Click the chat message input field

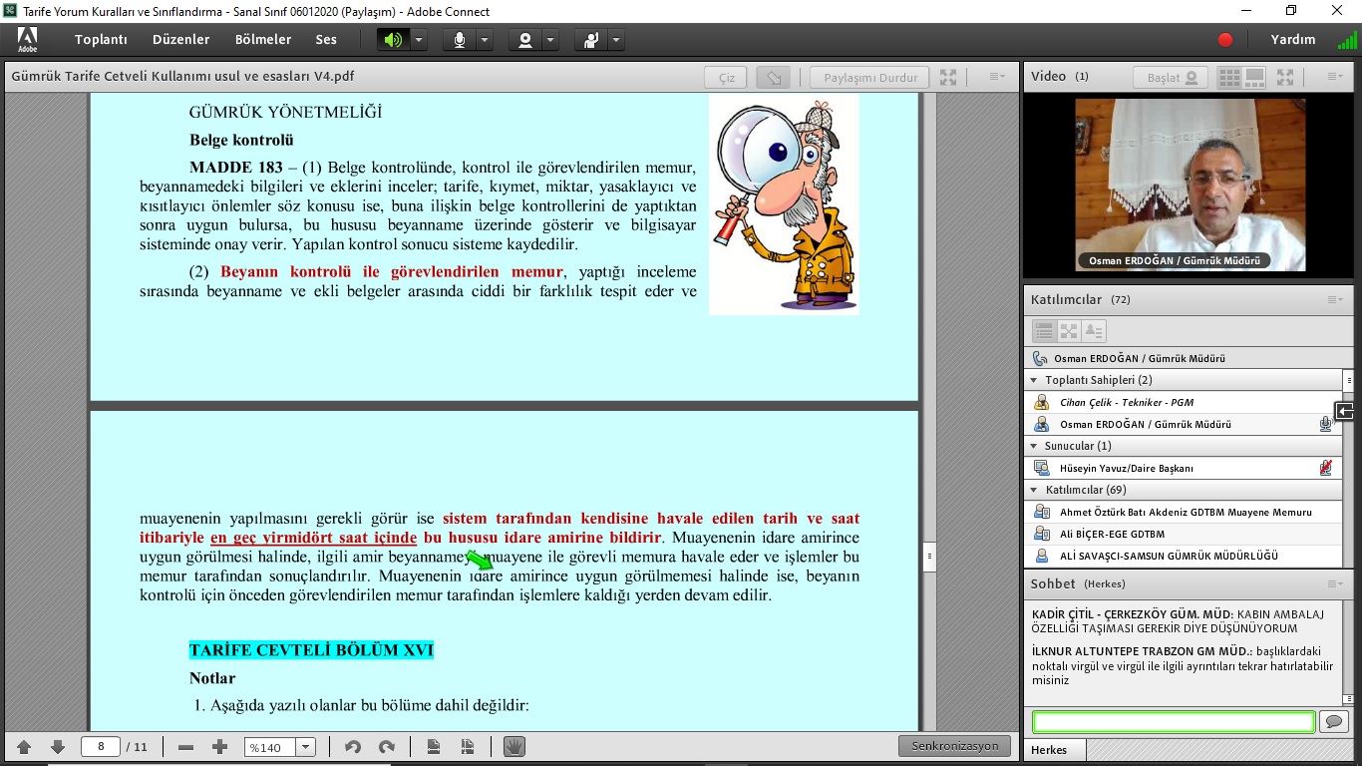point(1173,721)
